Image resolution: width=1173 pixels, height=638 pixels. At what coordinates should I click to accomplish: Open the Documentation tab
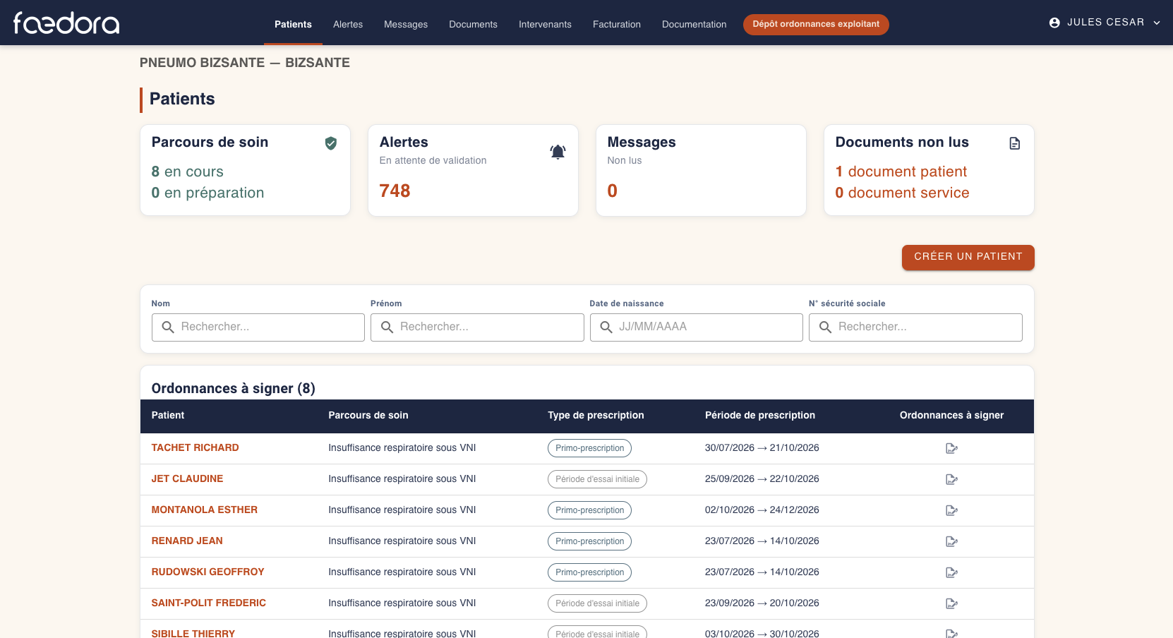[x=694, y=24]
